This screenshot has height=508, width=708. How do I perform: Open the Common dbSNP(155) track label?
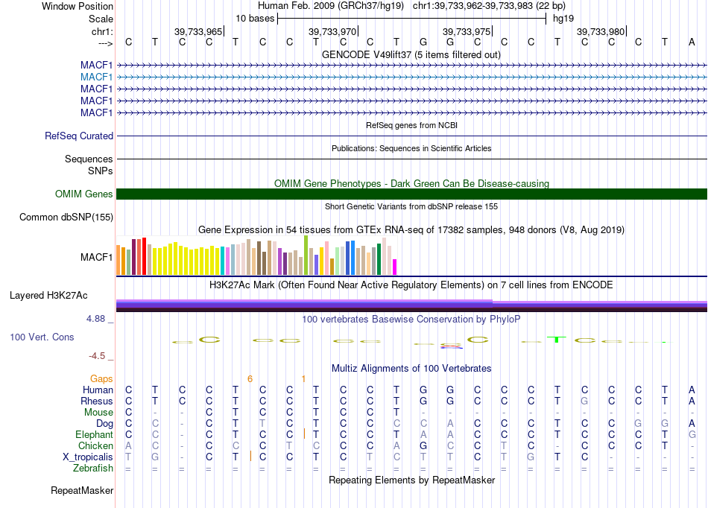66,218
